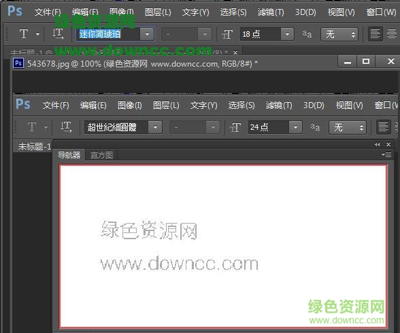Viewport: 400px width, 333px height.
Task: Select center align text in outer bar
Action: click(392, 33)
